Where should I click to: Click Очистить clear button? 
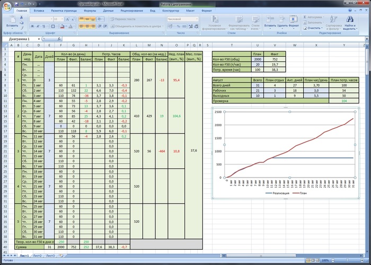[313, 28]
